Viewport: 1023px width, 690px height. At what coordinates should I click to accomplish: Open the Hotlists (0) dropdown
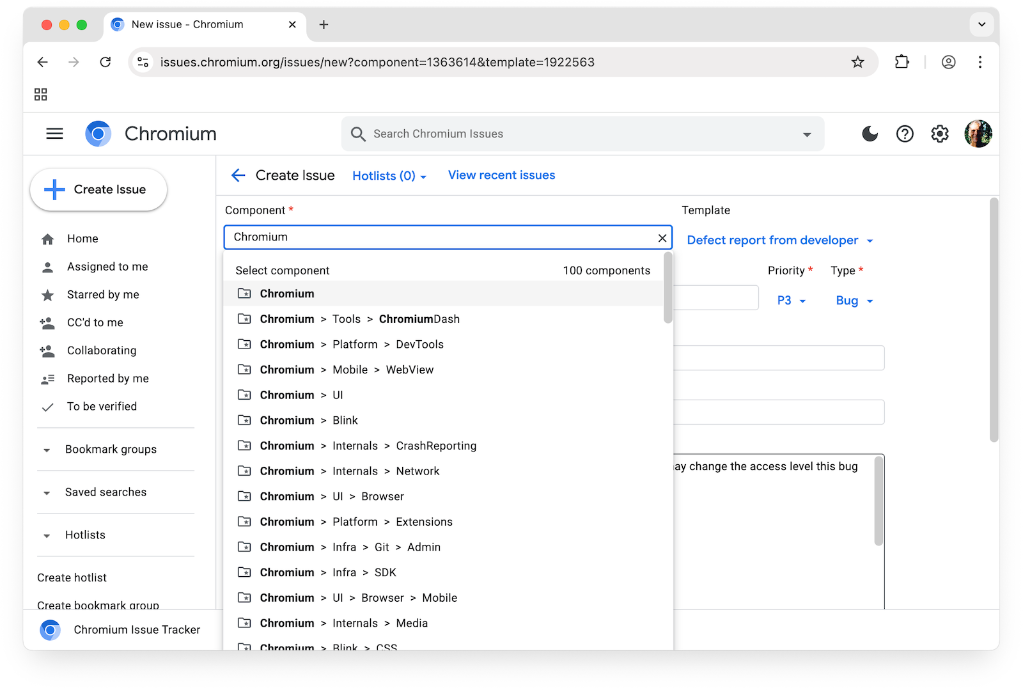[389, 176]
